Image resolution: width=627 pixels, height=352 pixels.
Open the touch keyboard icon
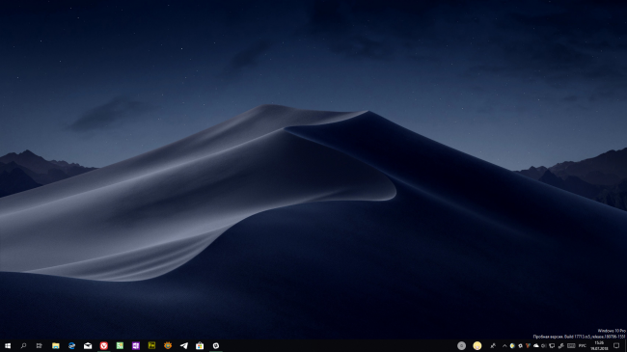coord(571,345)
